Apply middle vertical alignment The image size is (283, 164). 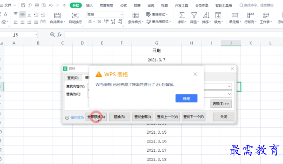(x=22, y=14)
